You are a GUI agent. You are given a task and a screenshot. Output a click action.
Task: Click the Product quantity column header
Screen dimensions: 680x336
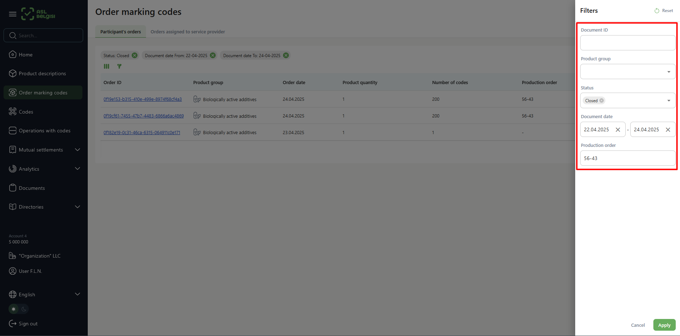point(360,82)
